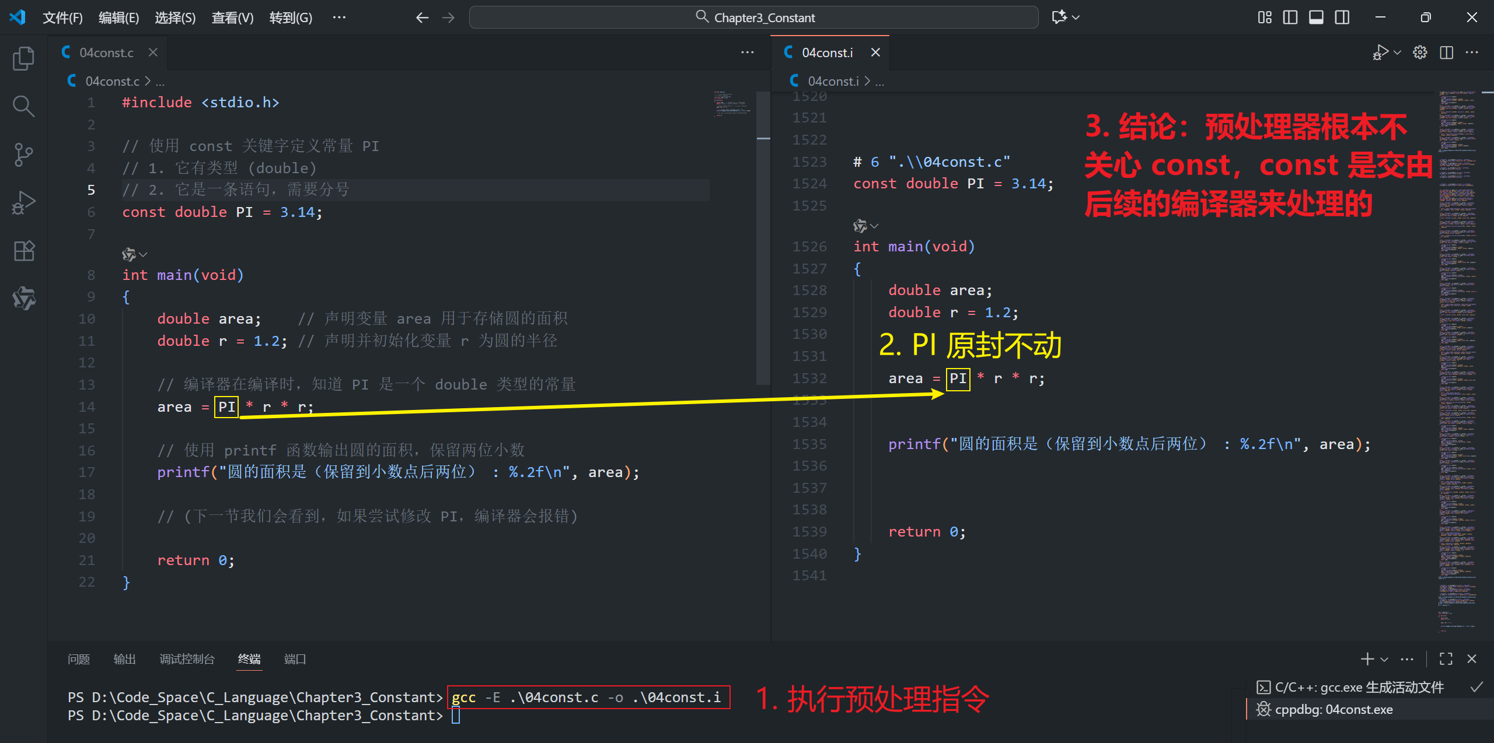Screen dimensions: 1494x743
Task: Open the Source Control view
Action: tap(23, 155)
